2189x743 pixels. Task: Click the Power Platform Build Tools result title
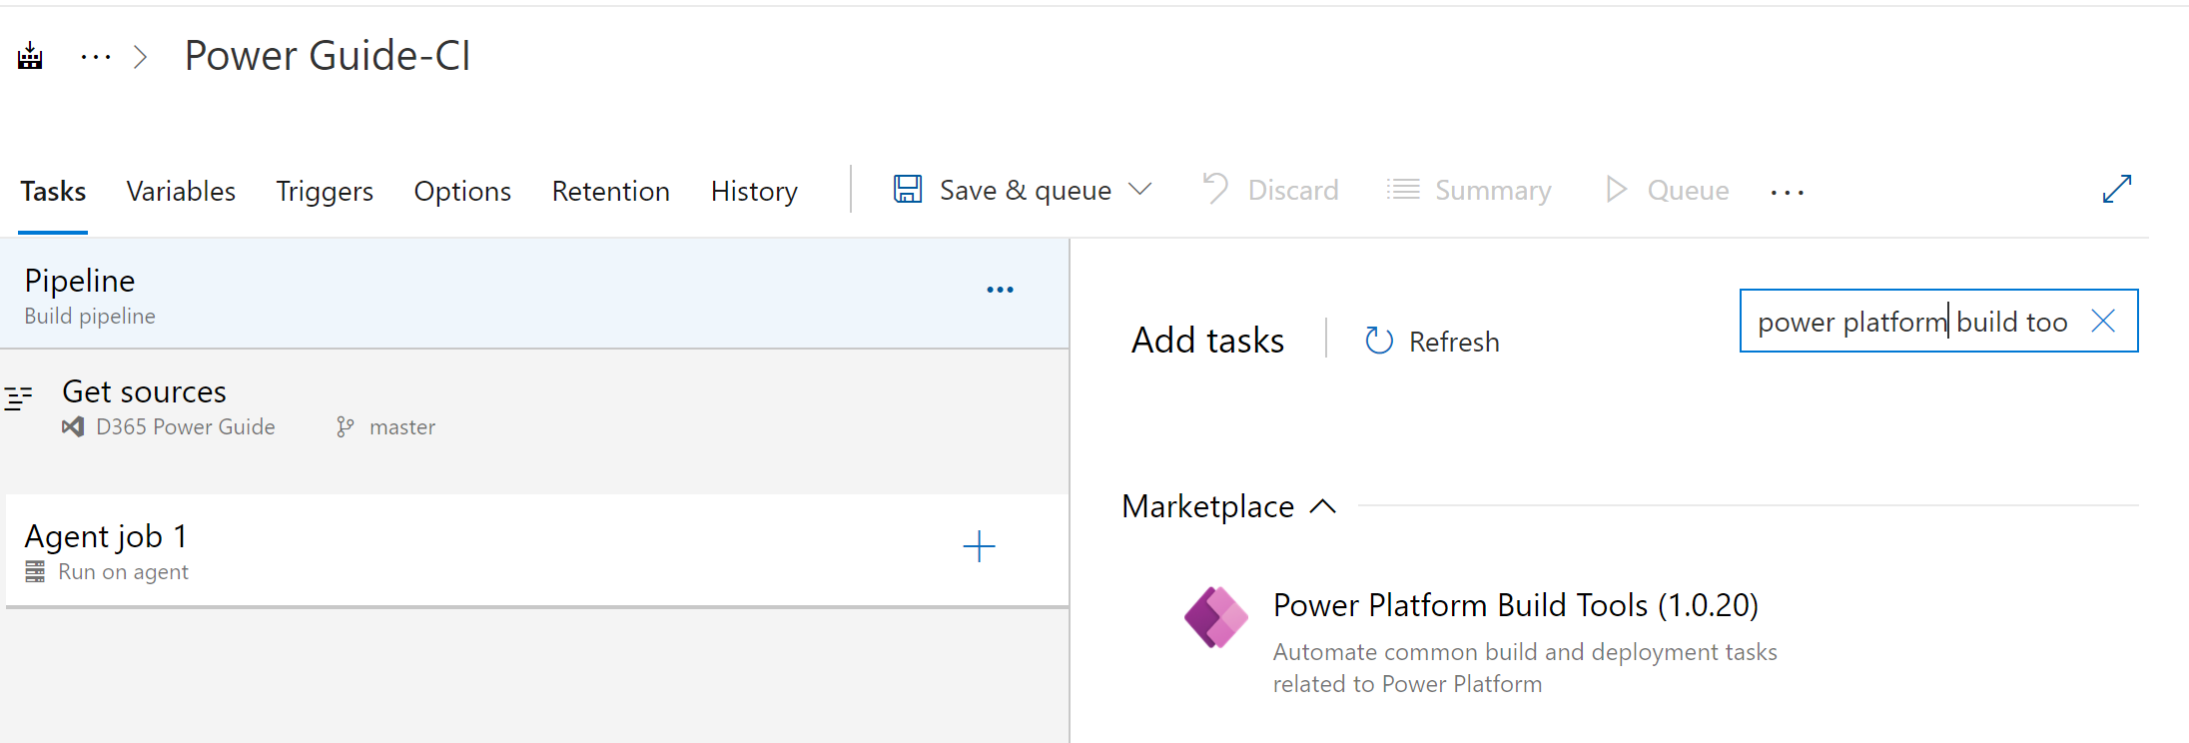coord(1515,605)
